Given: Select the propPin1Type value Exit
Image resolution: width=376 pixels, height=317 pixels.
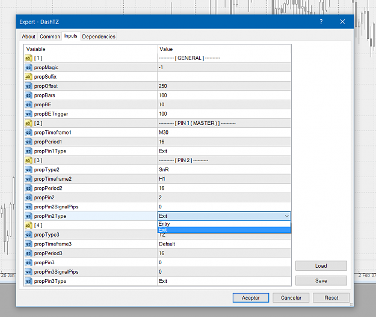Looking at the screenshot, I should point(224,151).
